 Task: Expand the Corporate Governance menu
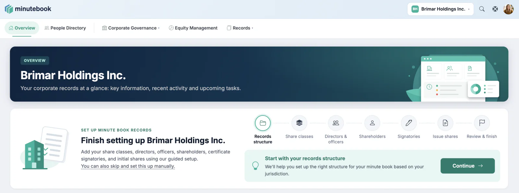click(x=131, y=28)
